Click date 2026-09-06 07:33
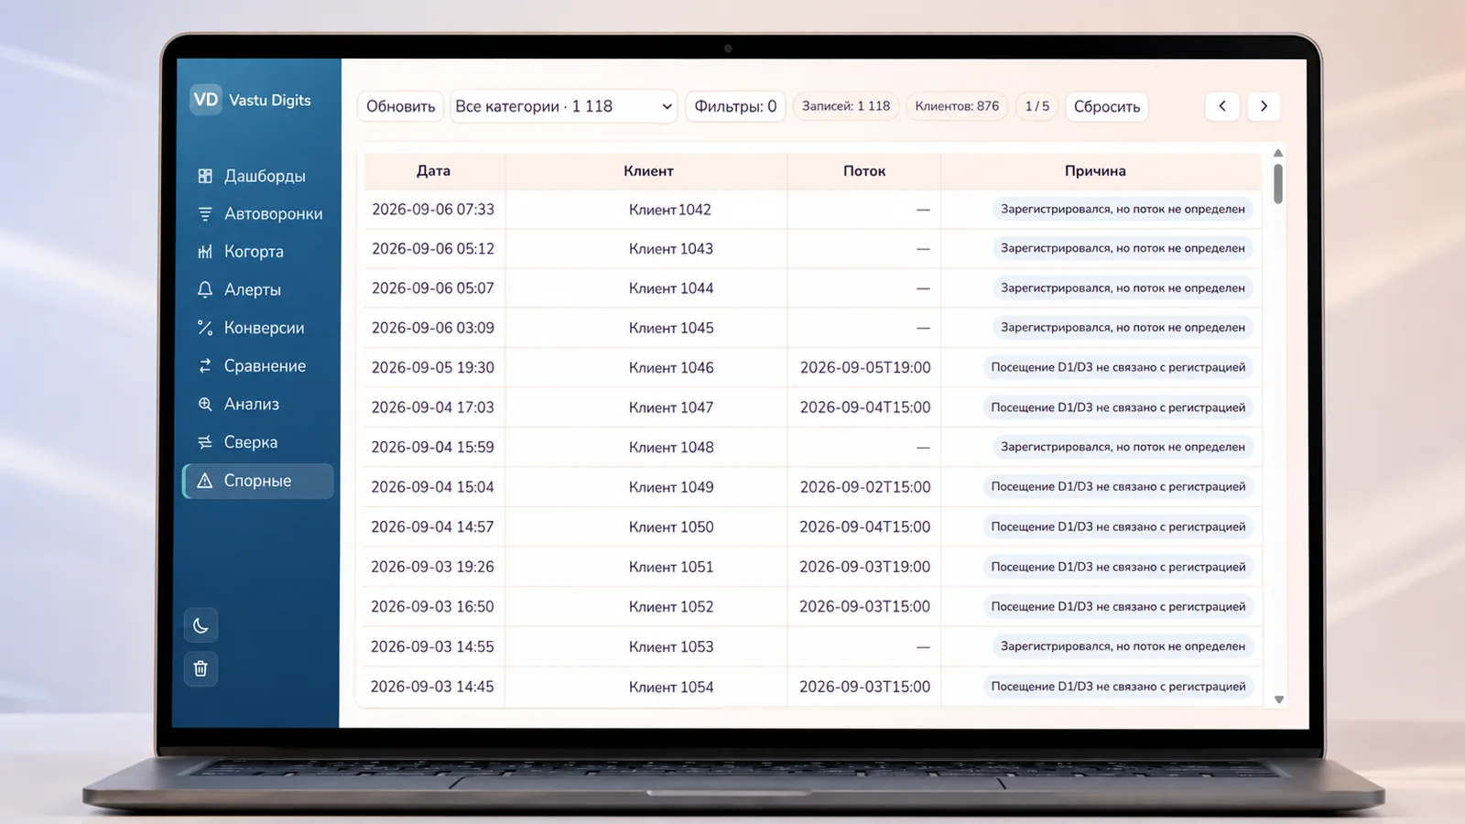The image size is (1465, 824). click(x=433, y=210)
